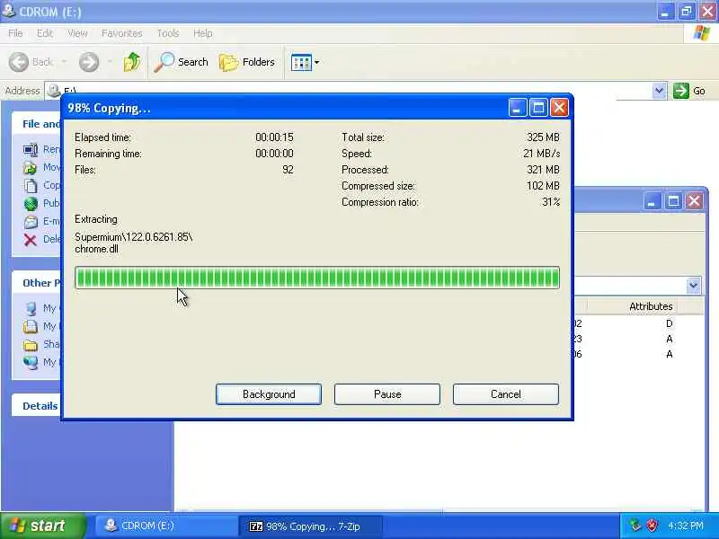Open My Documents icon in Other Places
The width and height of the screenshot is (719, 539).
tap(31, 326)
